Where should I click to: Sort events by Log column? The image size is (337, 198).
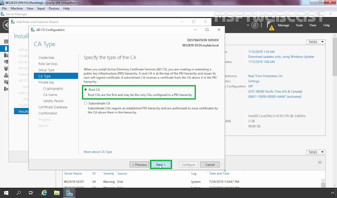[x=194, y=173]
